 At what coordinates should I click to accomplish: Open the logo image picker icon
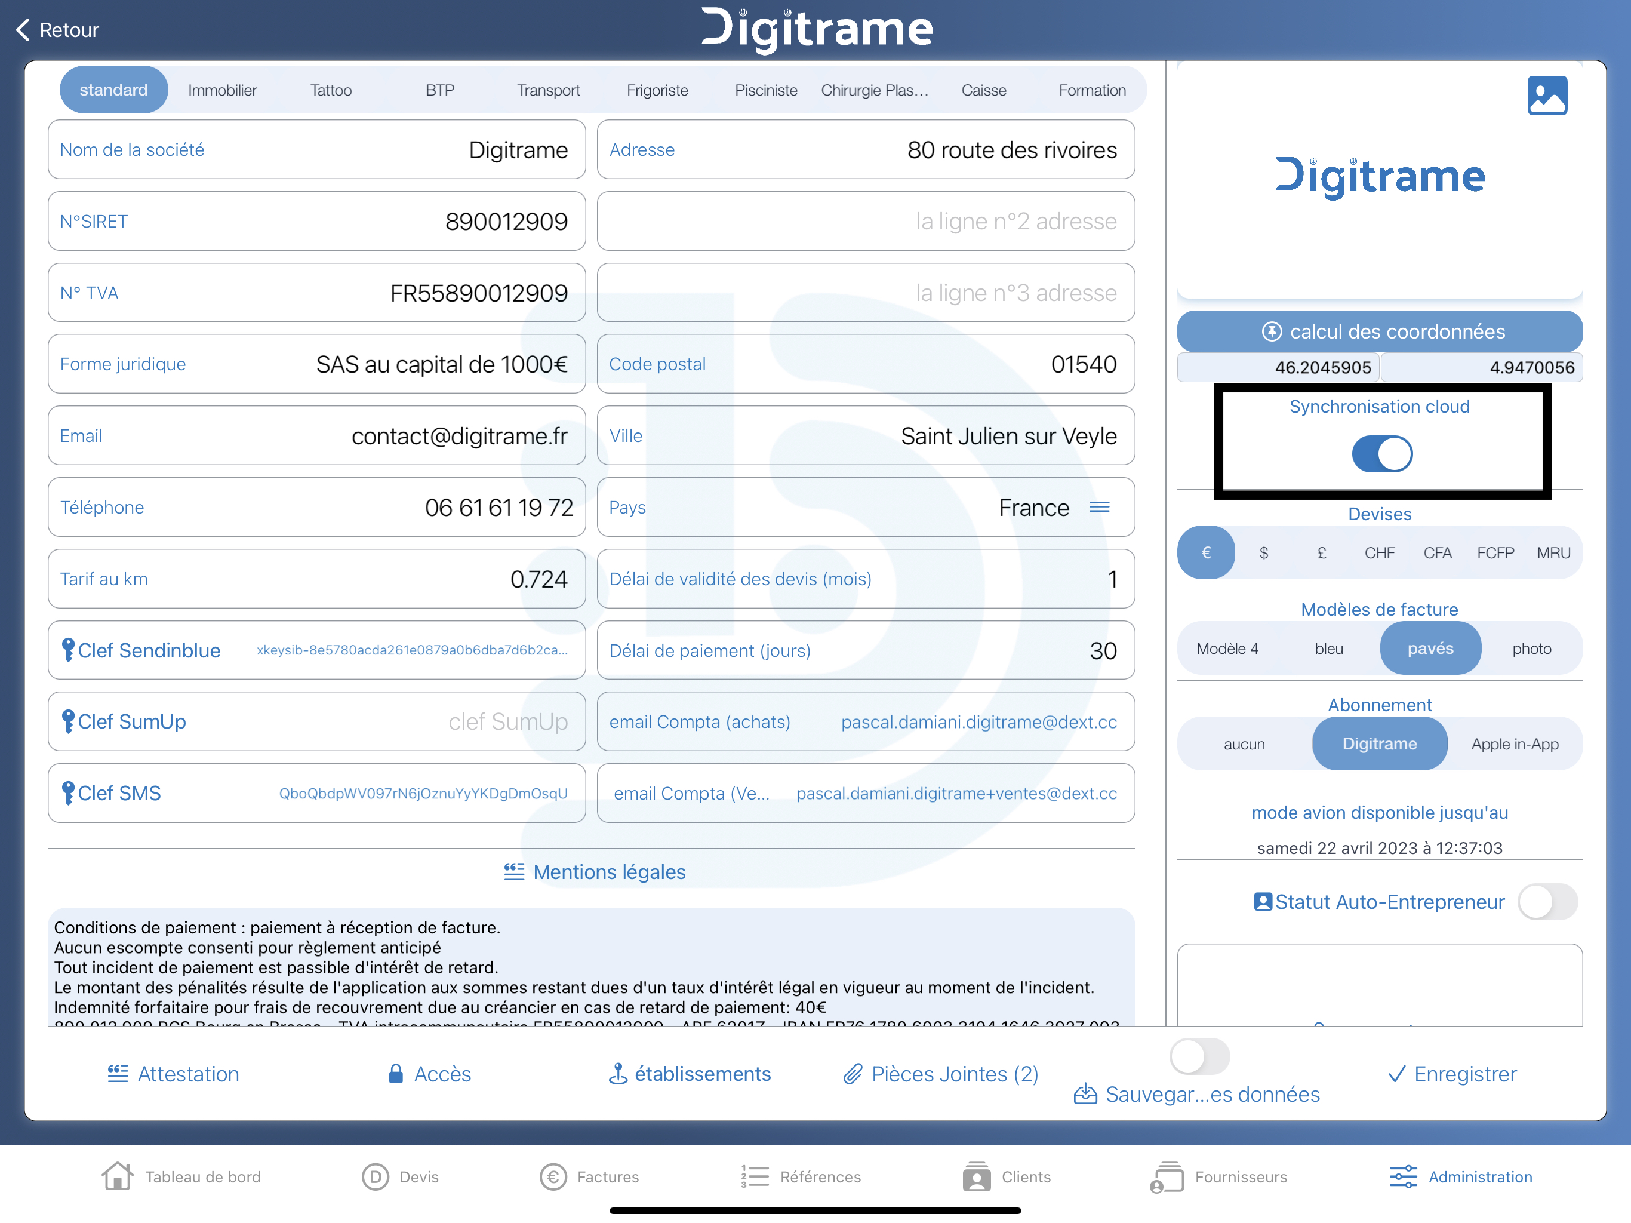1547,96
